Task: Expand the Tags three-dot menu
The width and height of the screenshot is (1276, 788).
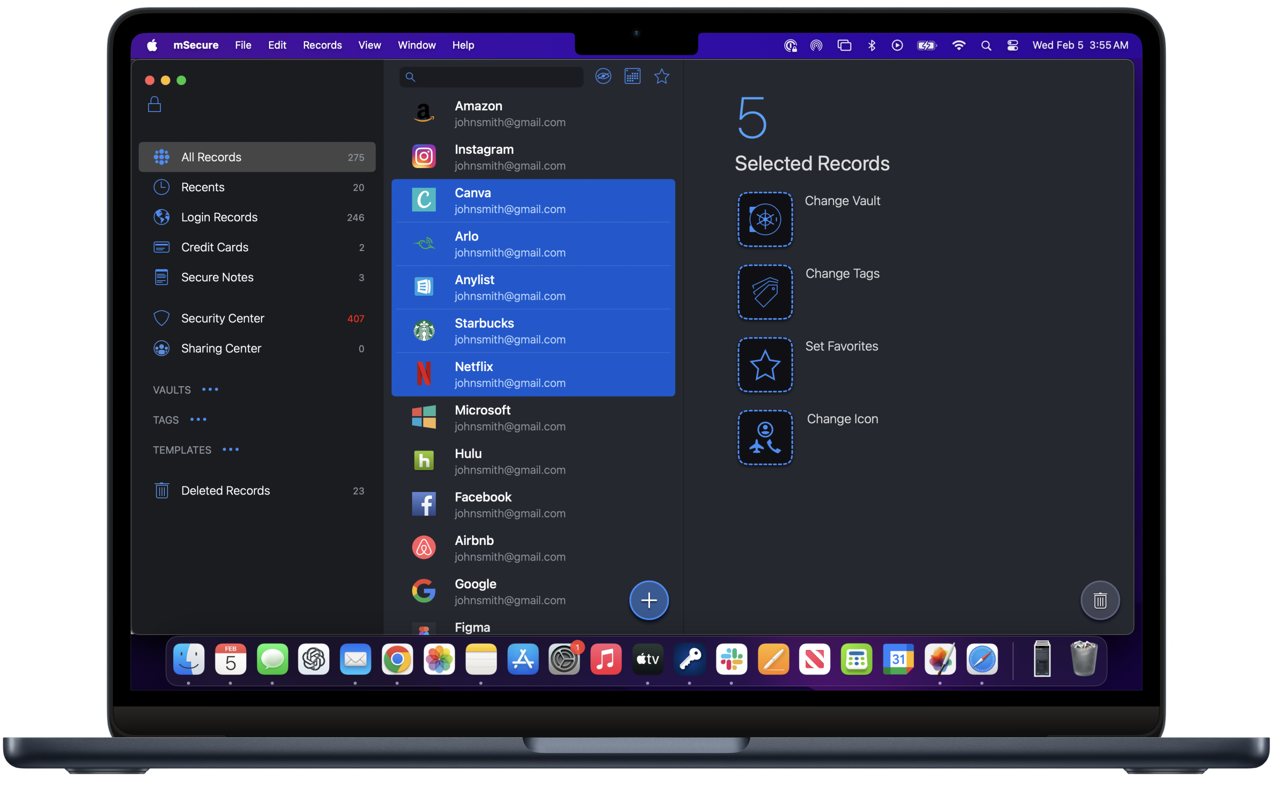Action: tap(198, 420)
